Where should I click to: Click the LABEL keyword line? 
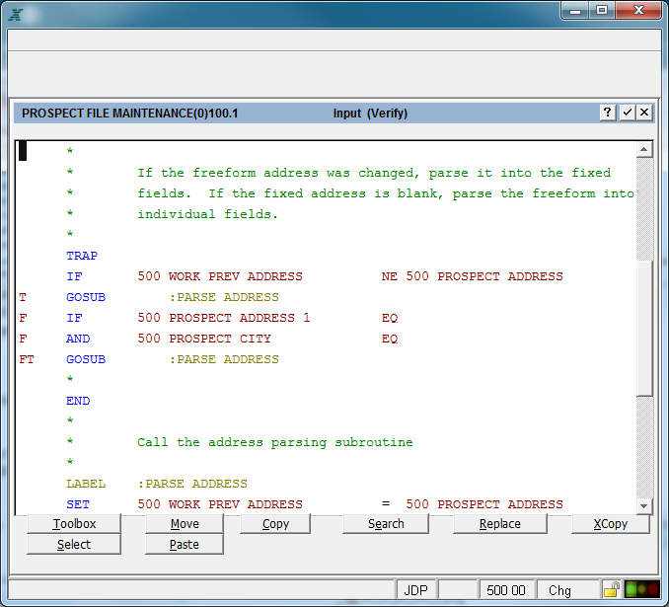coord(86,484)
